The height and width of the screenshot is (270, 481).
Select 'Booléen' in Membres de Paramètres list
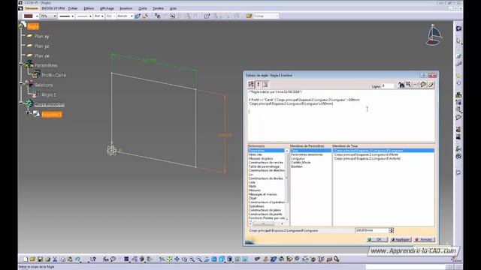click(297, 166)
